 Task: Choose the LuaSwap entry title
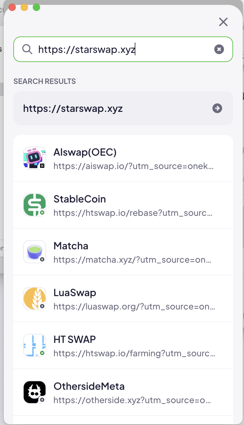click(x=75, y=293)
